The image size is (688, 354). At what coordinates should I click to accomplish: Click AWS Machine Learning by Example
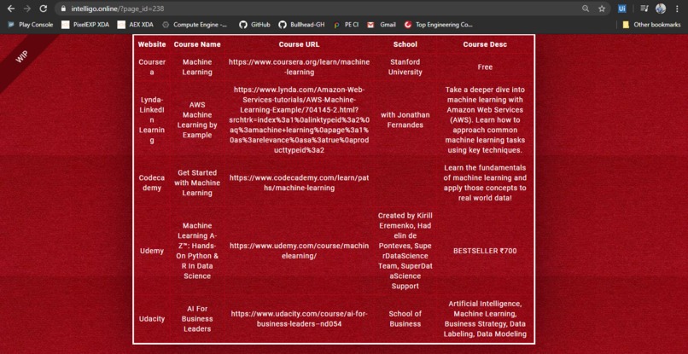(x=197, y=119)
